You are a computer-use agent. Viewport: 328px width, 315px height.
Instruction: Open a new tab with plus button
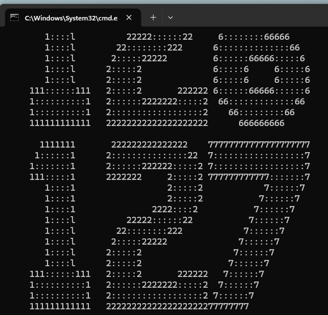pyautogui.click(x=154, y=18)
